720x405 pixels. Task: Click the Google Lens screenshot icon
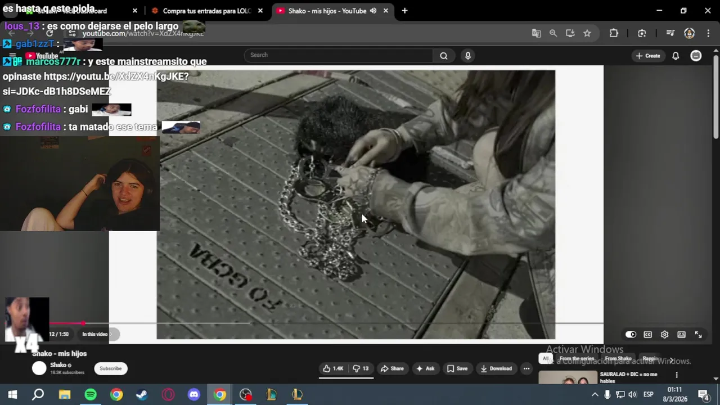[x=642, y=33]
